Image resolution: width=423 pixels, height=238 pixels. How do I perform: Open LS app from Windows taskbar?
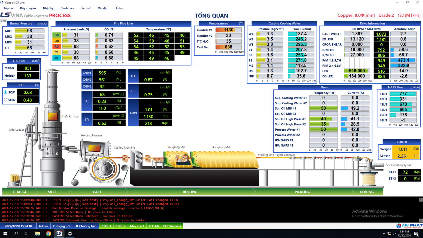[59, 234]
